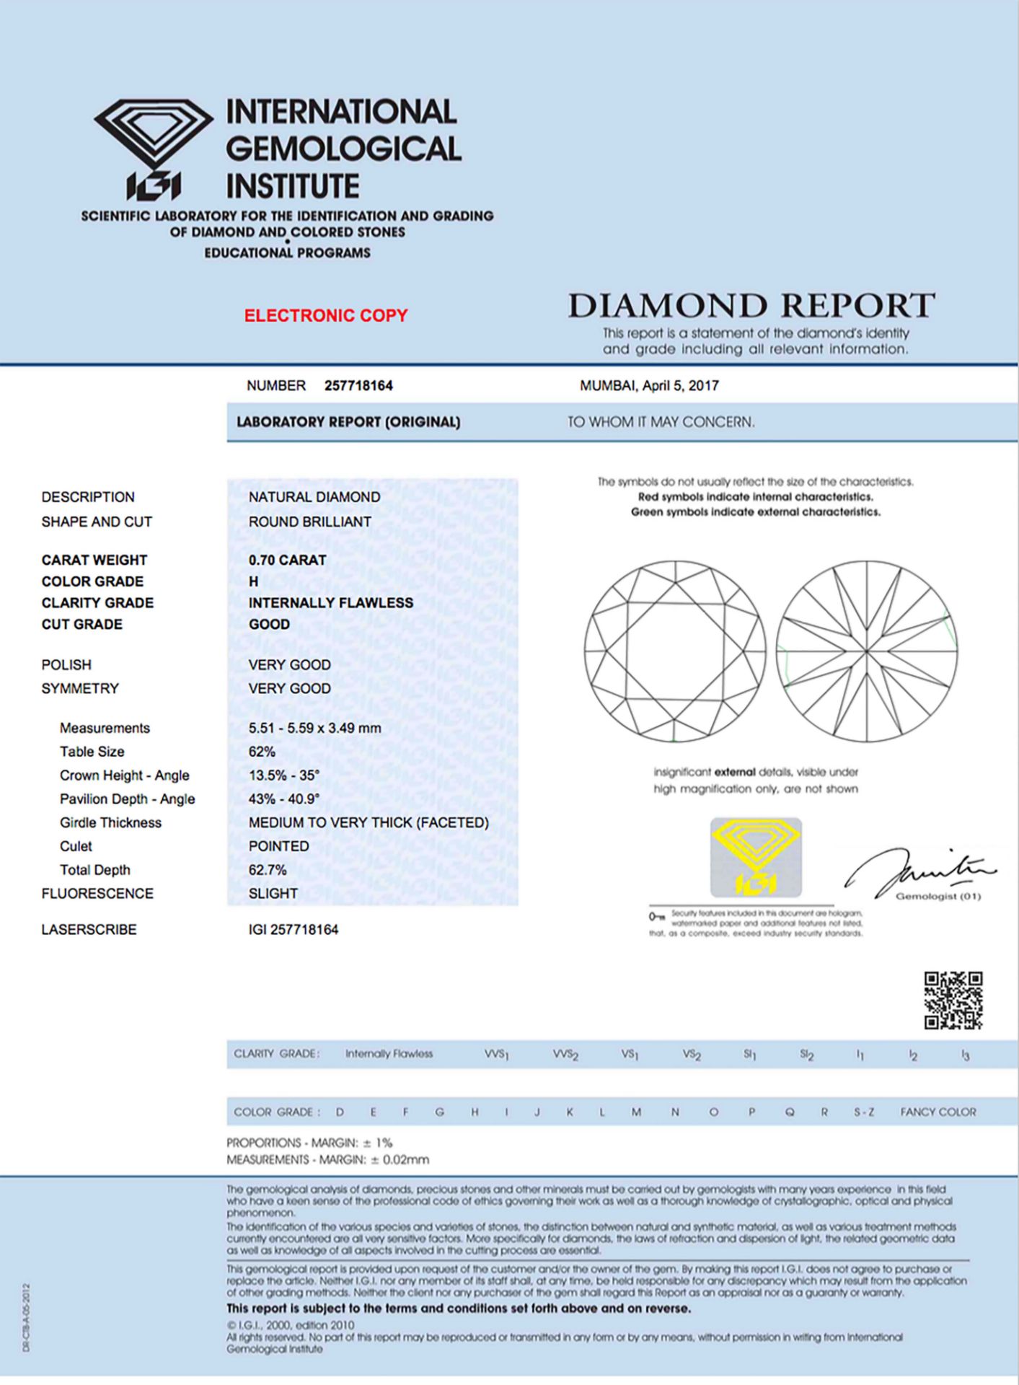Click the ROUND BRILLIANT shape value

point(310,522)
